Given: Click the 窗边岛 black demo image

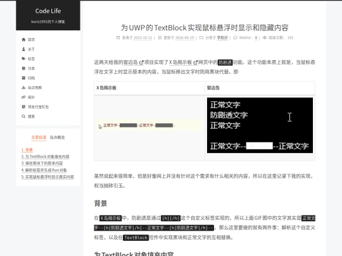Looking at the screenshot, I should 260,125.
